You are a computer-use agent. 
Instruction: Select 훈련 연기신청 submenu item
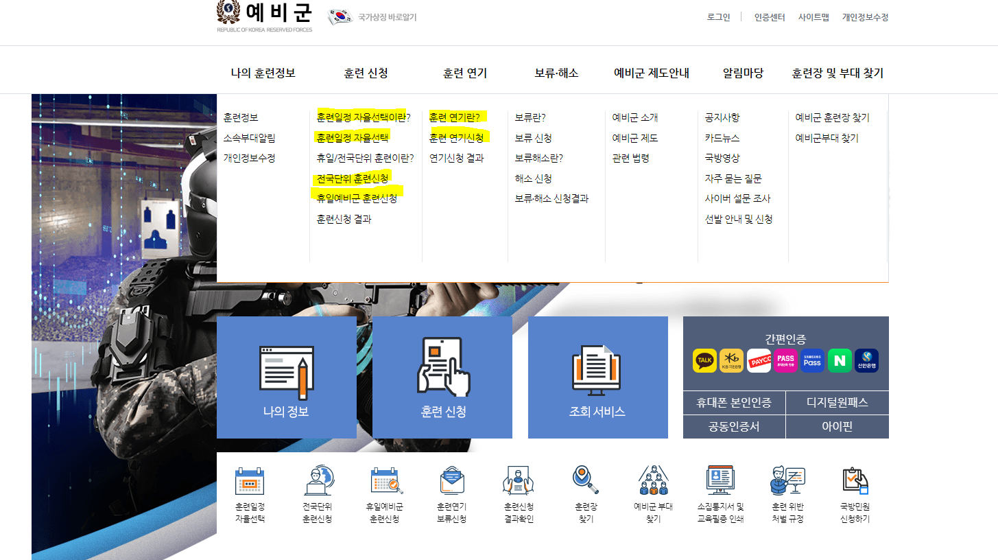[x=456, y=138]
